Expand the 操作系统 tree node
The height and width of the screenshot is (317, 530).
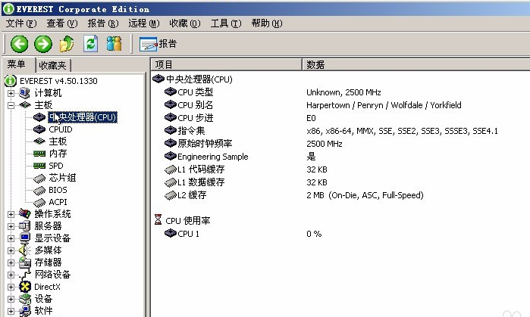[11, 214]
